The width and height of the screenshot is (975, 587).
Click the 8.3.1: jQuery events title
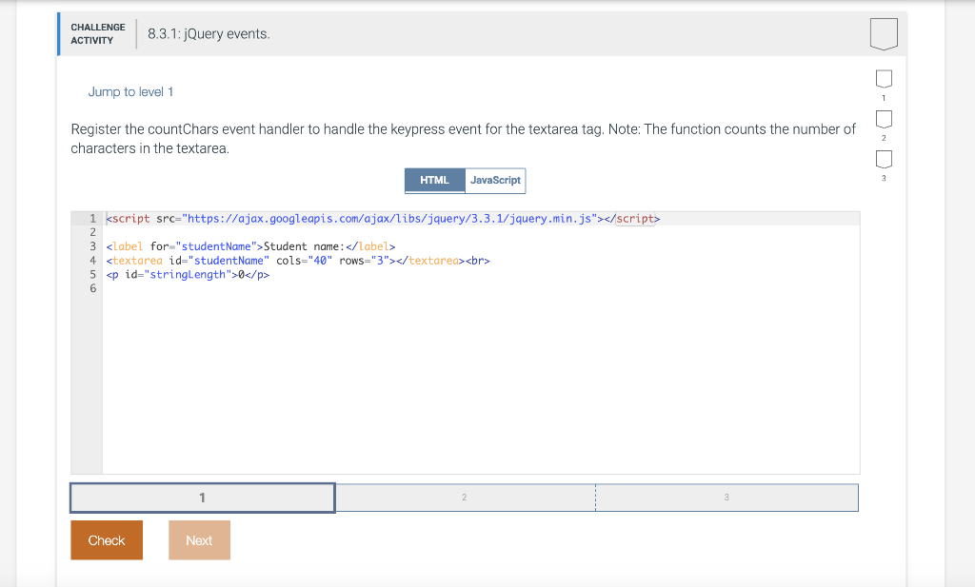[x=209, y=34]
